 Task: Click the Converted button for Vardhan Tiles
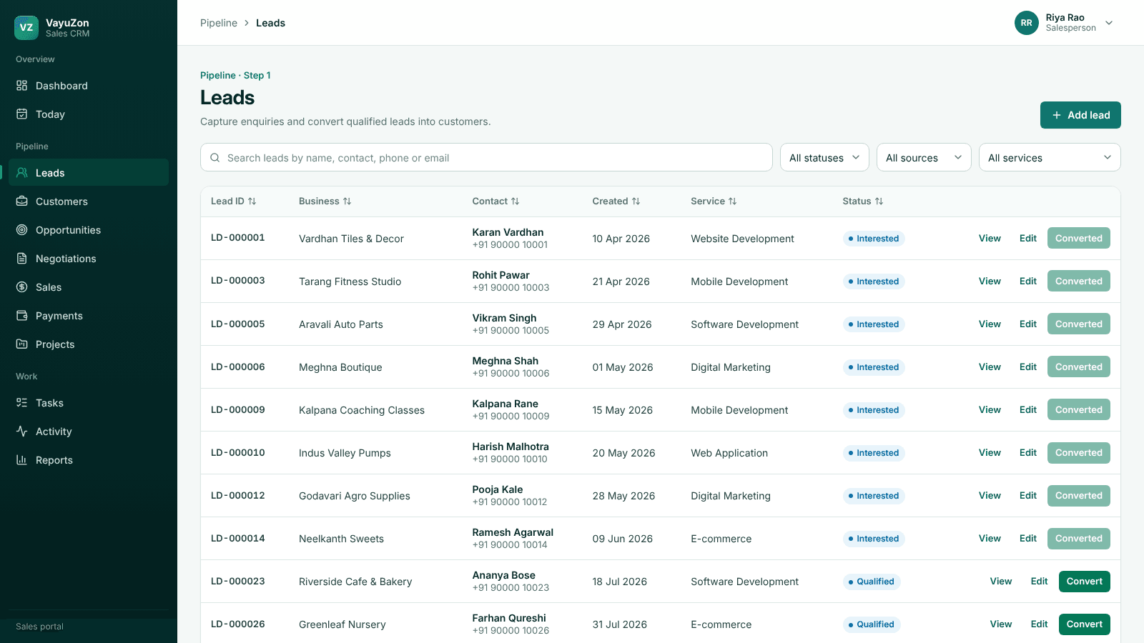(1078, 239)
